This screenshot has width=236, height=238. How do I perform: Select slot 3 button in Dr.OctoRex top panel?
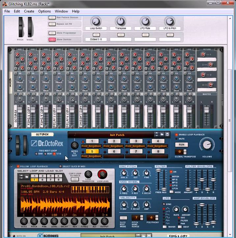[x=136, y=141]
